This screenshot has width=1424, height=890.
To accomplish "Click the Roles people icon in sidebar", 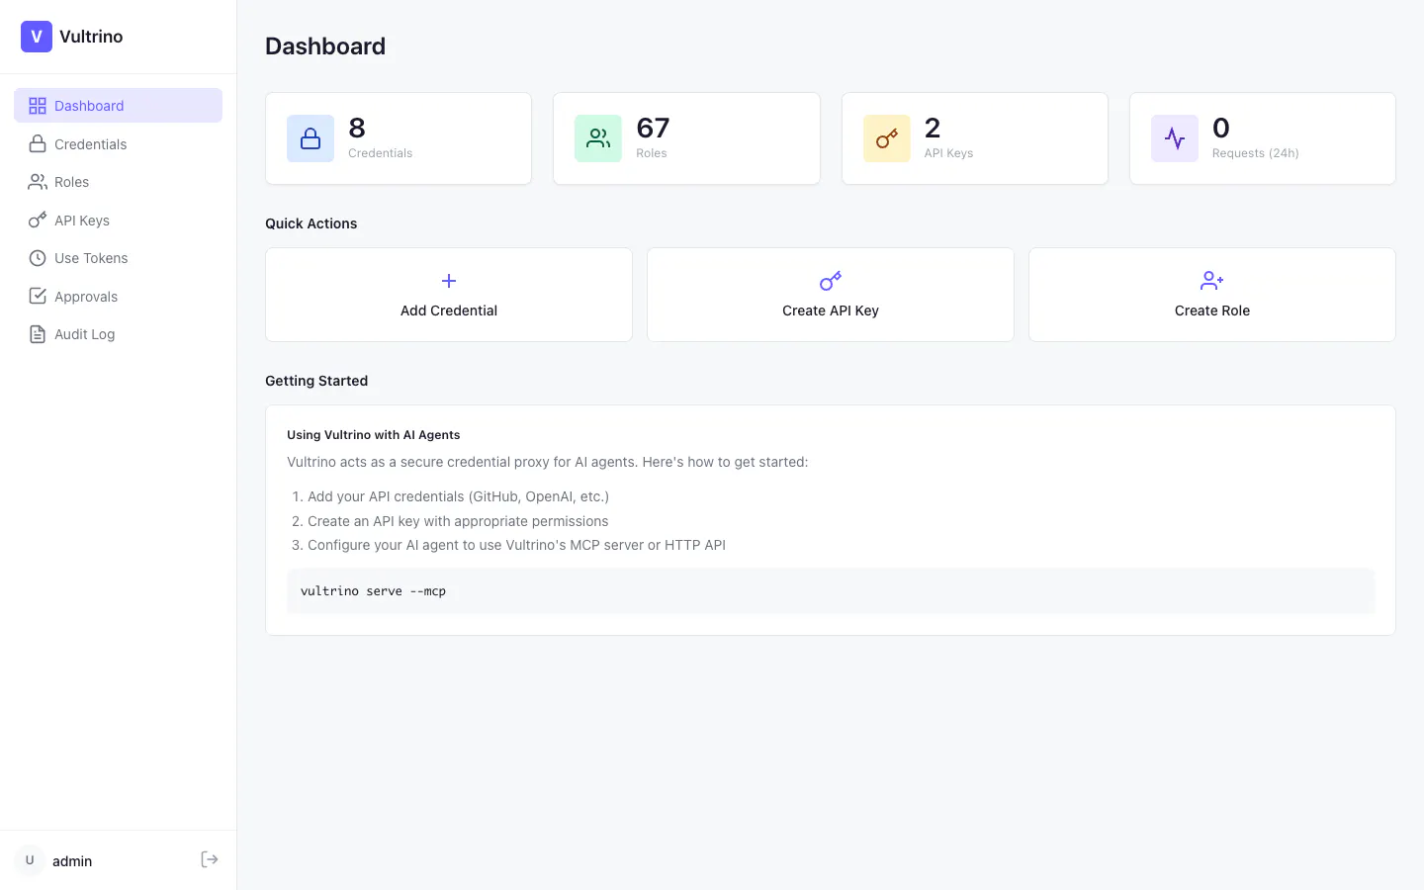I will 38,182.
